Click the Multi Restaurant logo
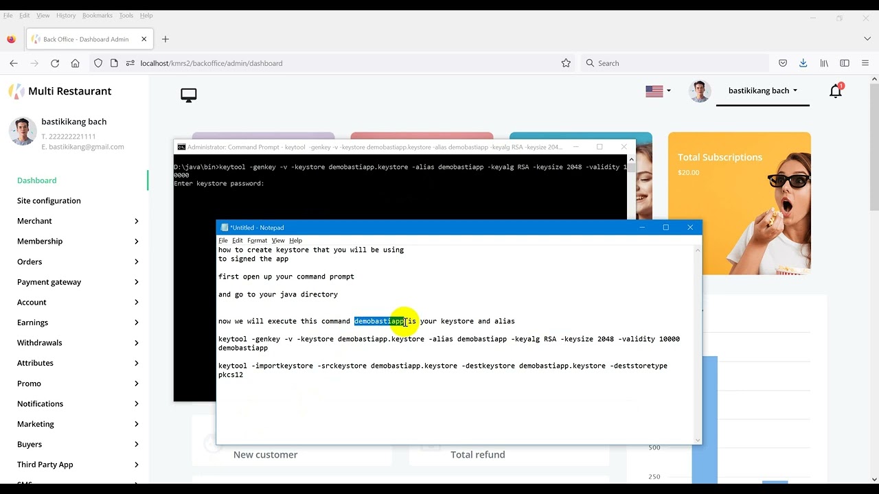This screenshot has height=494, width=879. pos(60,91)
